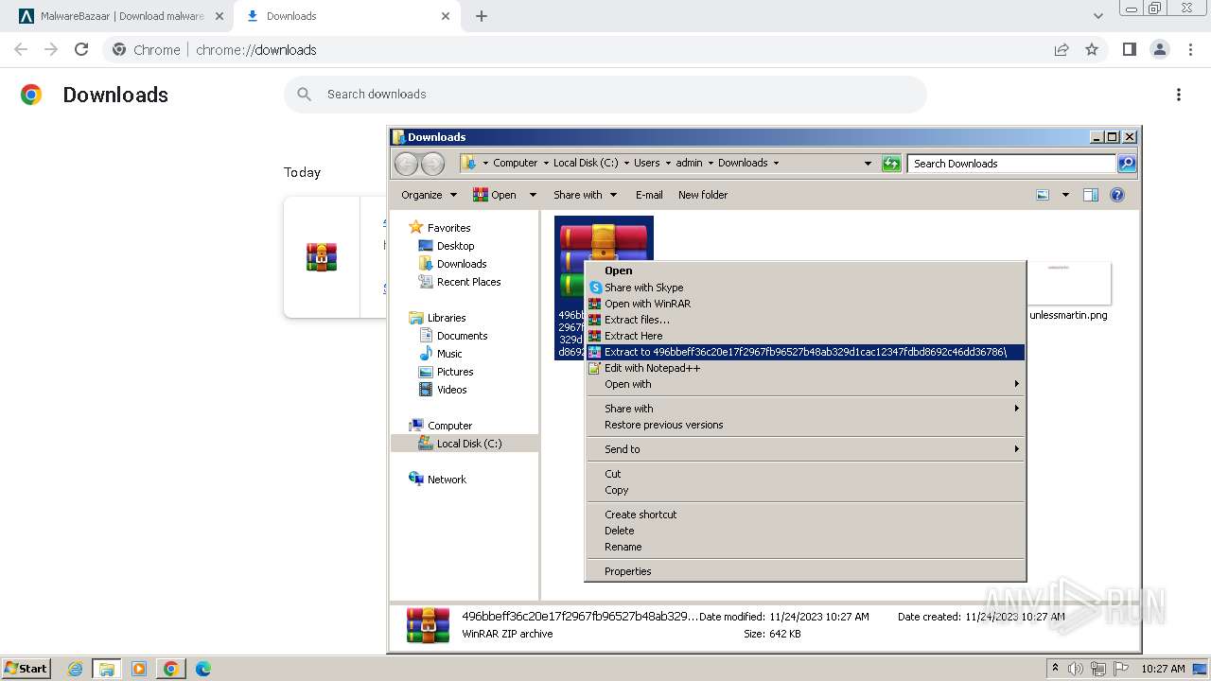The width and height of the screenshot is (1211, 681).
Task: Expand Share with submenu in context menu
Action: click(x=805, y=409)
